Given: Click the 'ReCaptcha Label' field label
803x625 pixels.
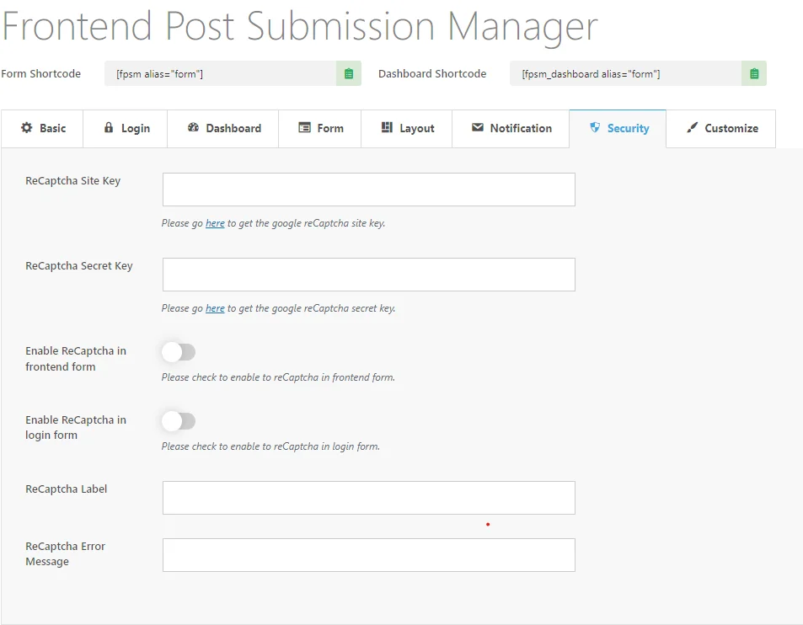Looking at the screenshot, I should point(66,489).
